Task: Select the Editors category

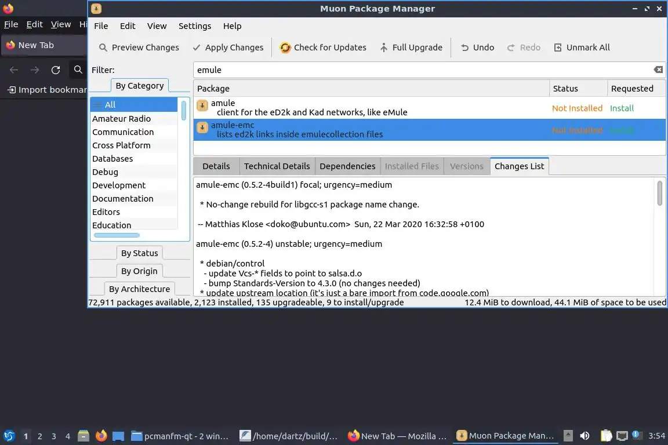Action: tap(134, 211)
